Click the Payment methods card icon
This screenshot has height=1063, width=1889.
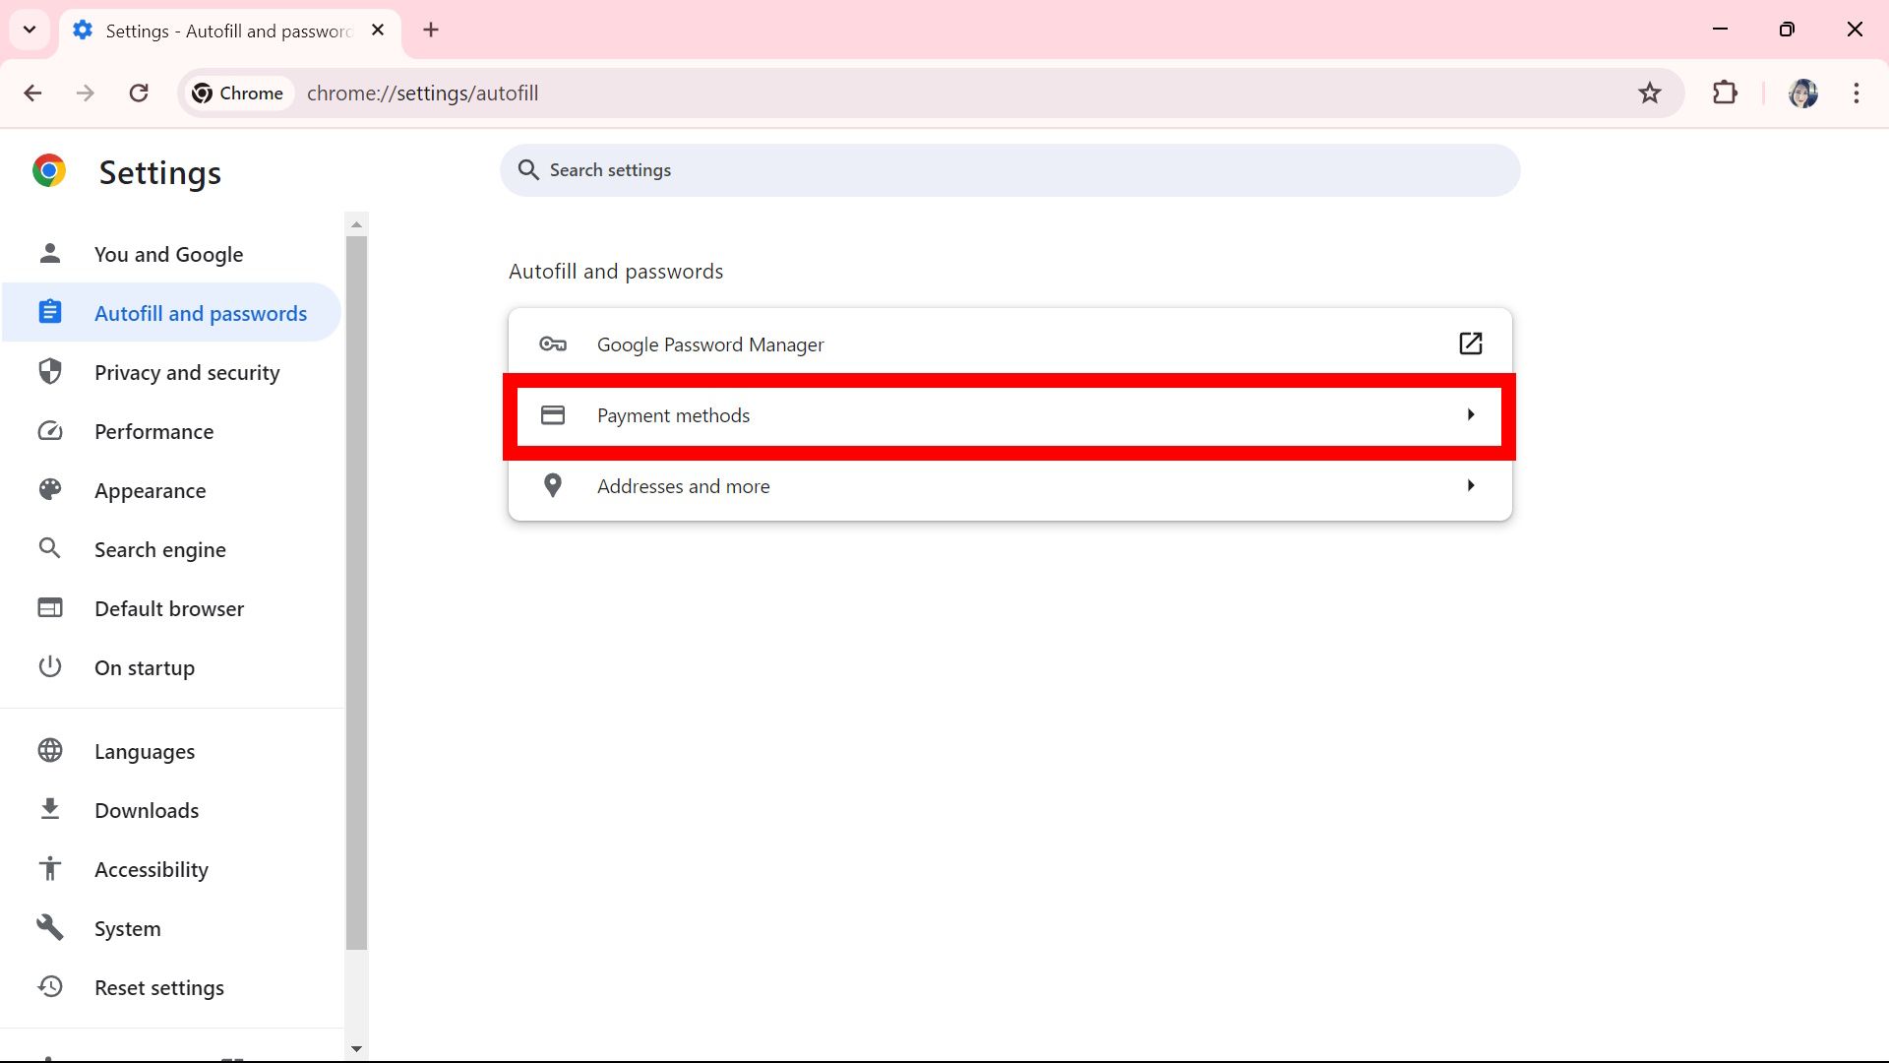553,414
